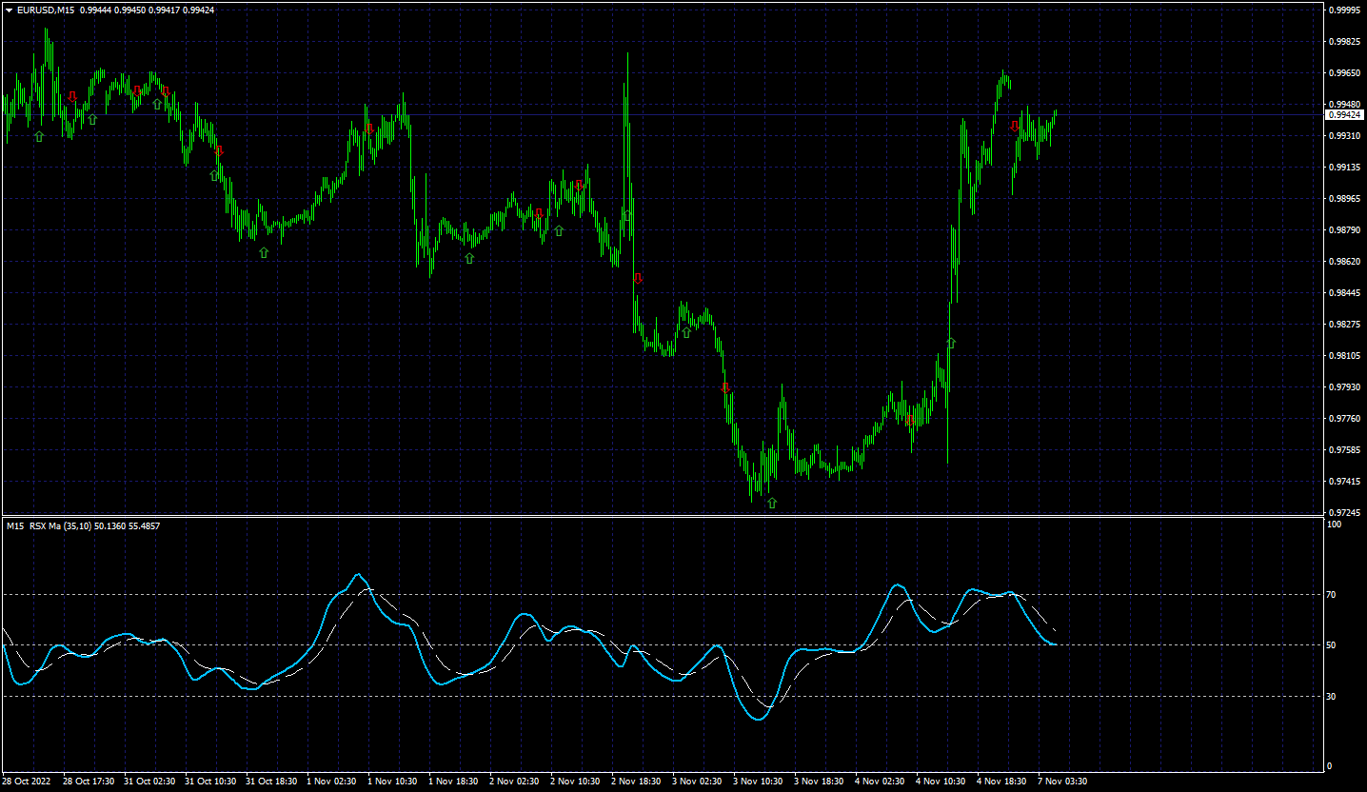Click the last red sell arrow near the 0.99424 price line
Viewport: 1367px width, 792px height.
[1015, 126]
